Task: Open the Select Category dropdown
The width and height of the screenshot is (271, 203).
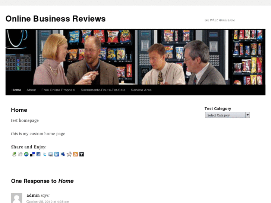Action: pyautogui.click(x=227, y=115)
